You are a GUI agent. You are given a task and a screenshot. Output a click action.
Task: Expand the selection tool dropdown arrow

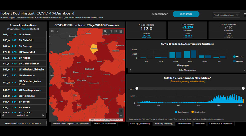click(x=57, y=31)
